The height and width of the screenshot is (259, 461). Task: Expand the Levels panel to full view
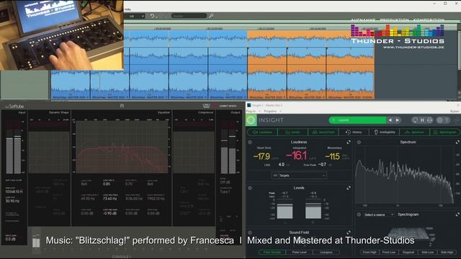coord(349,188)
